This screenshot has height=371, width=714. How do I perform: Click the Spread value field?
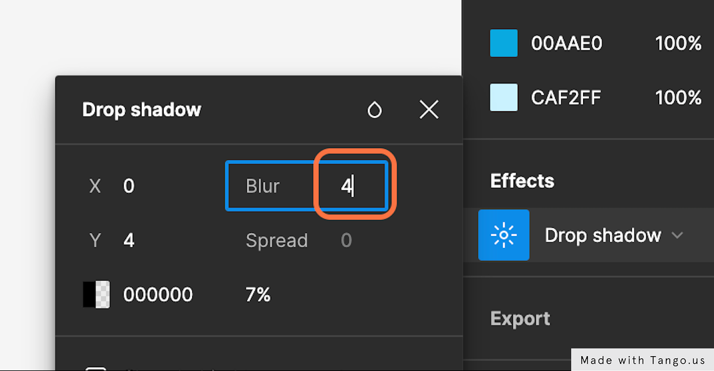(346, 241)
